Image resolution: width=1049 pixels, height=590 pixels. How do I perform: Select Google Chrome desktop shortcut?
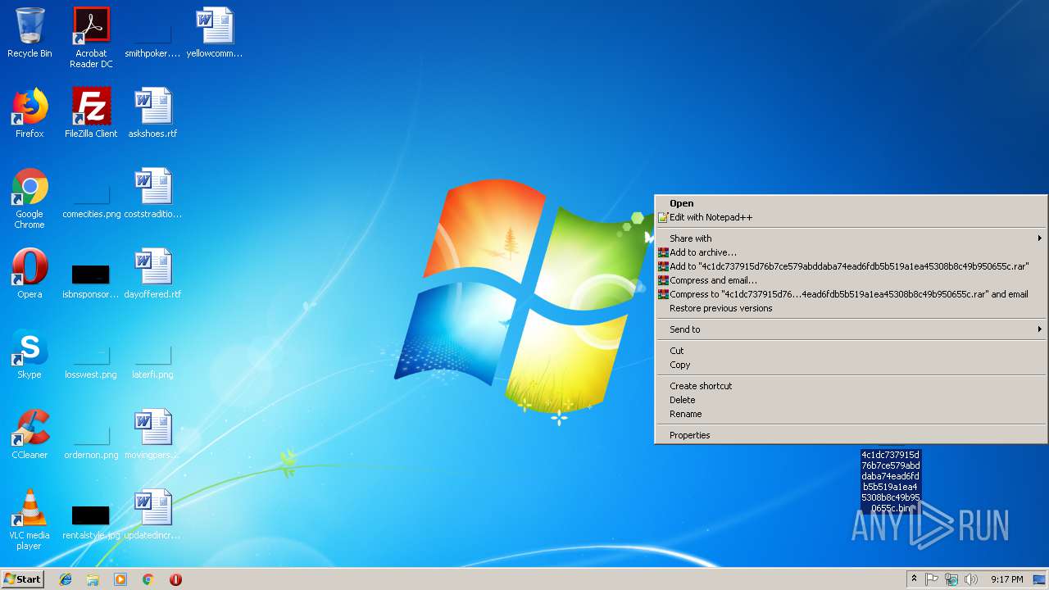click(30, 198)
